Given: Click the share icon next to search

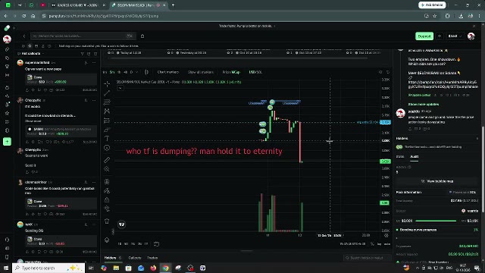Looking at the screenshot, I should pyautogui.click(x=142, y=36).
